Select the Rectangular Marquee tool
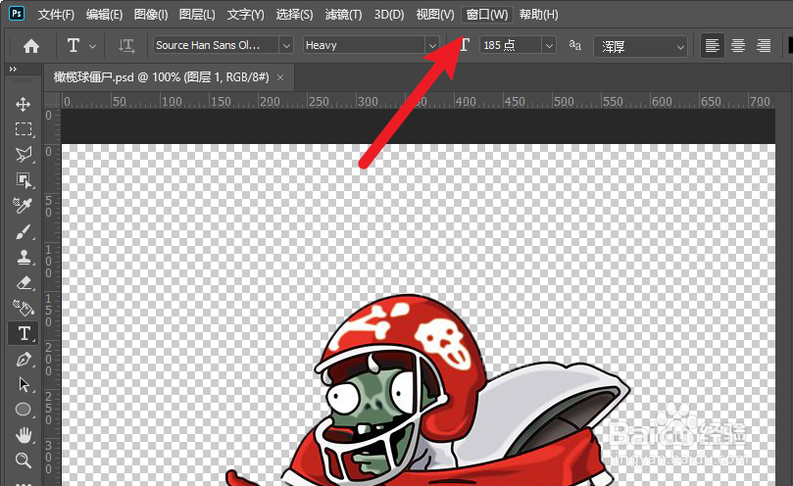793x486 pixels. point(24,129)
